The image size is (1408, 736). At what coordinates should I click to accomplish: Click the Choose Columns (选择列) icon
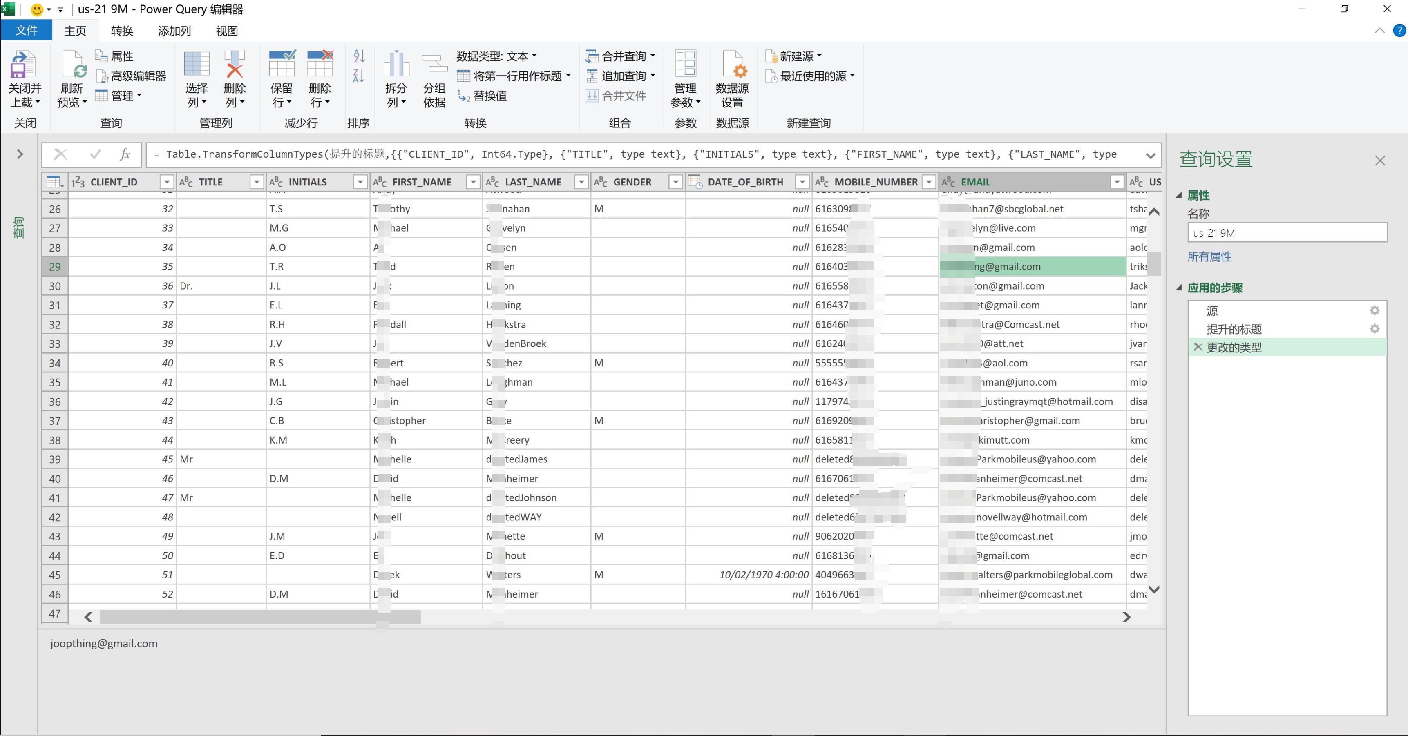click(x=197, y=64)
